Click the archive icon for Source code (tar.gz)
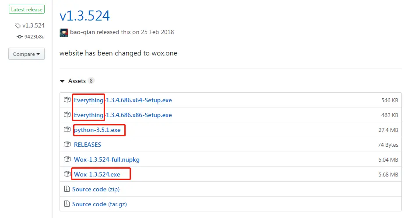The width and height of the screenshot is (415, 218). [67, 204]
